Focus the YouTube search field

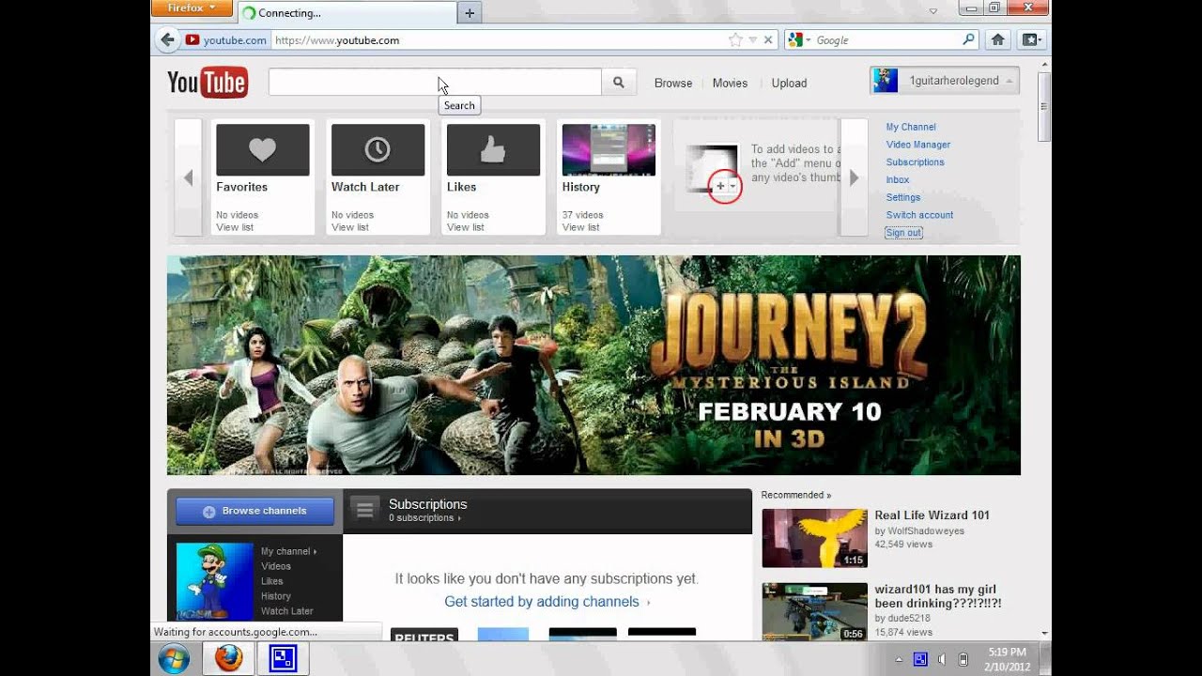(x=435, y=83)
